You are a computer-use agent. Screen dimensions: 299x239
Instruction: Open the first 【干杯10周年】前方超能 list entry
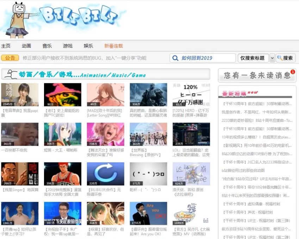pyautogui.click(x=257, y=104)
